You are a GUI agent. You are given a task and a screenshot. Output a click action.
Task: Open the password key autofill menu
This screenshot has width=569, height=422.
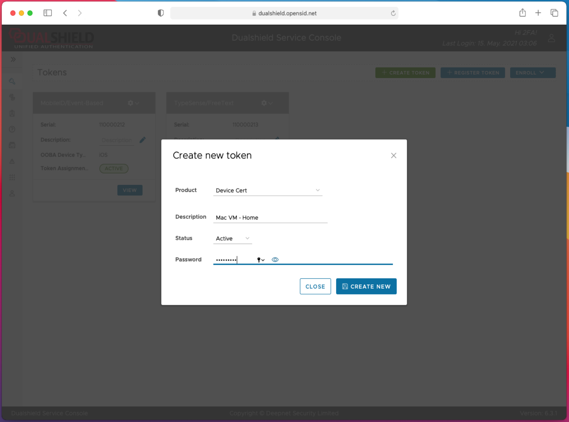(x=260, y=260)
